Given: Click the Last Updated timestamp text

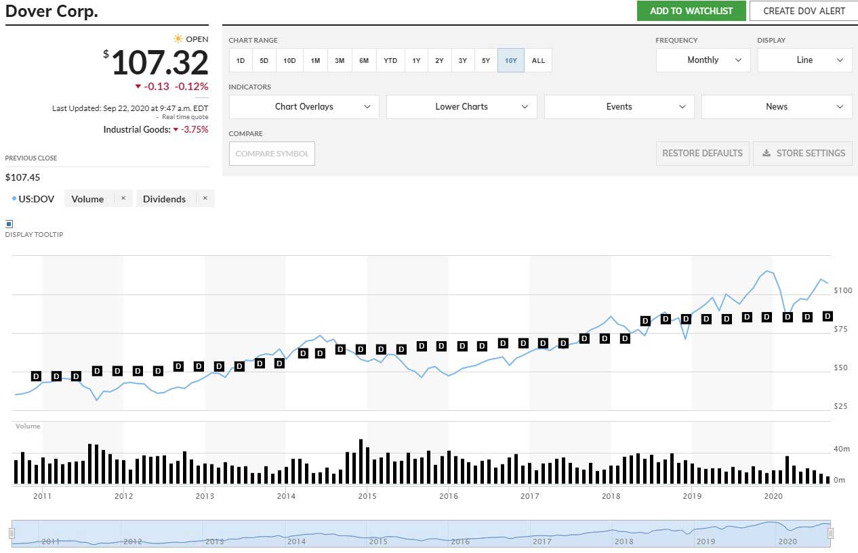Looking at the screenshot, I should [x=130, y=108].
